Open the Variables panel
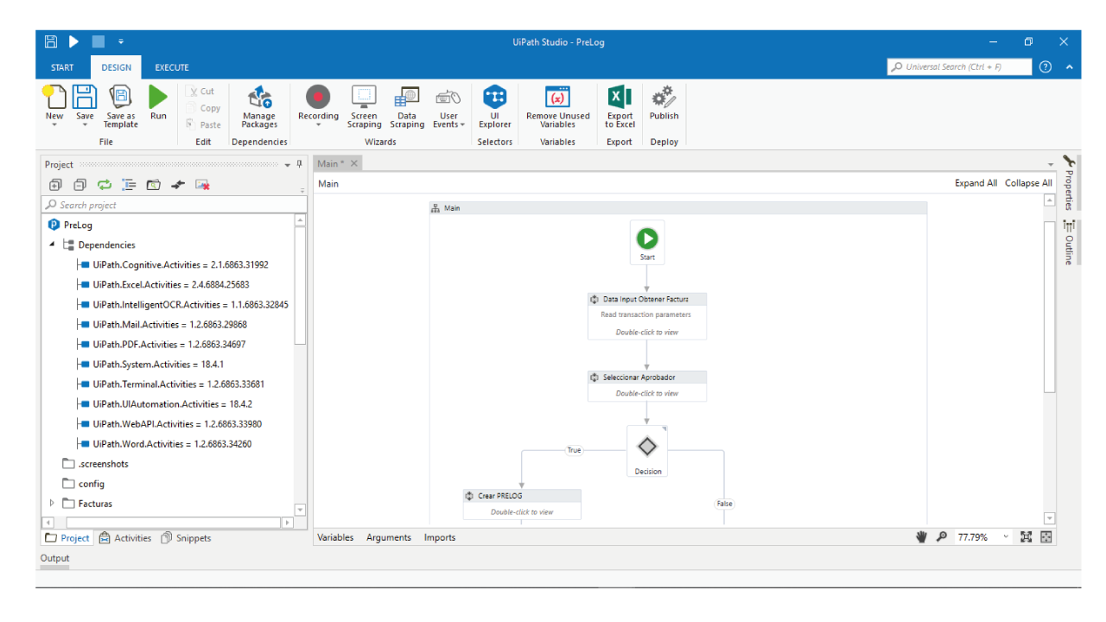This screenshot has width=1106, height=622. [335, 537]
